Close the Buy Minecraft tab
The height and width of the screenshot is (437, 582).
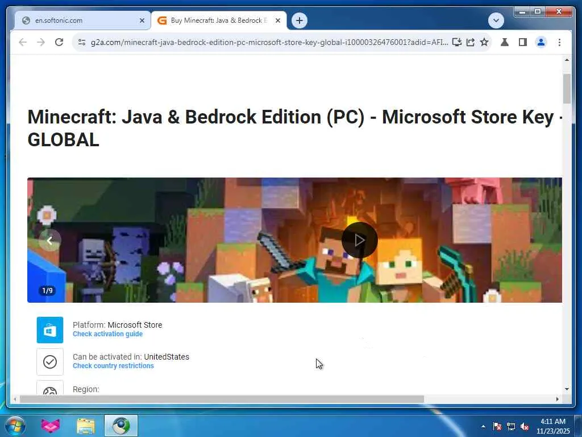tap(277, 20)
